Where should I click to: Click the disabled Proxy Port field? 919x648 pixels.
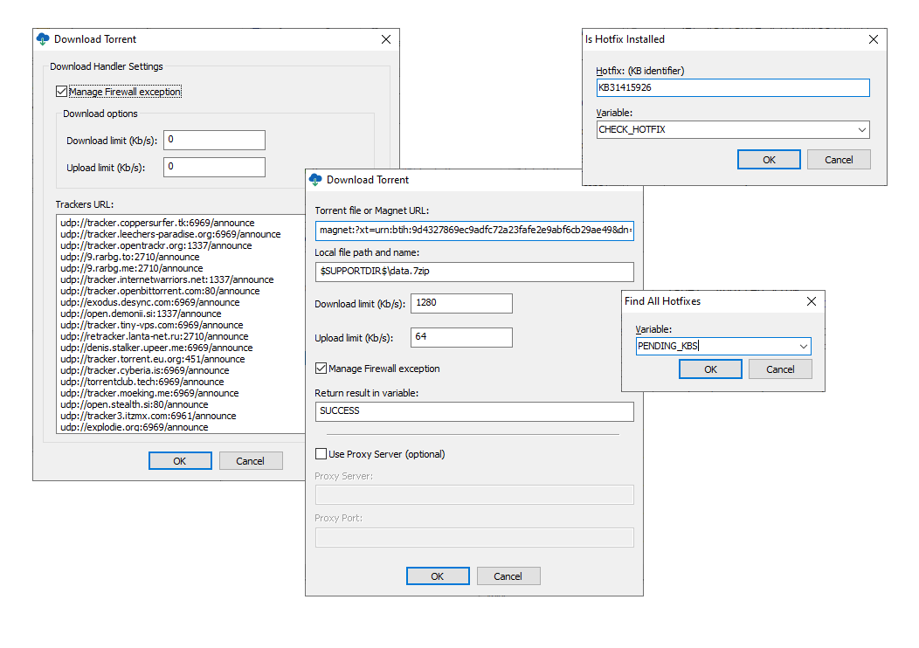tap(474, 537)
